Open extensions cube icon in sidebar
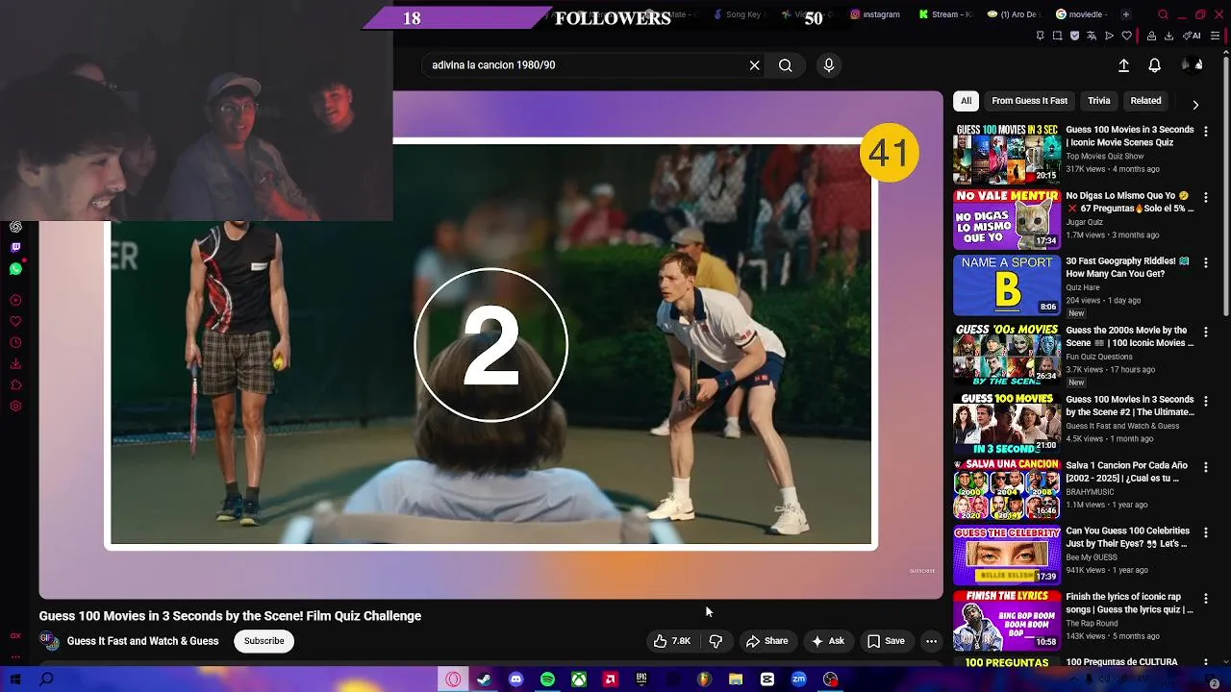Image resolution: width=1231 pixels, height=692 pixels. 15,385
